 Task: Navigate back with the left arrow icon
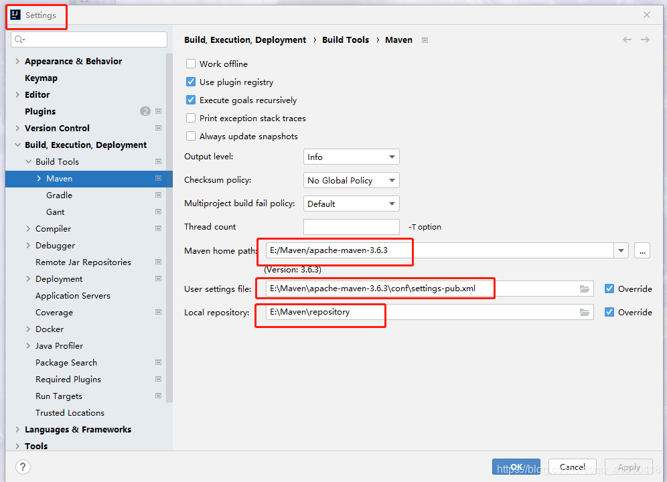coord(627,39)
